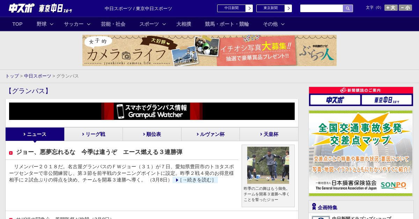Click the 東京中日スポーツ header logo
419x219 pixels.
pyautogui.click(x=56, y=8)
